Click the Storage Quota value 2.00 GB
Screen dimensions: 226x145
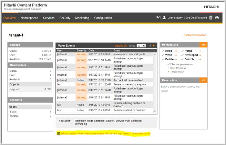(46, 51)
